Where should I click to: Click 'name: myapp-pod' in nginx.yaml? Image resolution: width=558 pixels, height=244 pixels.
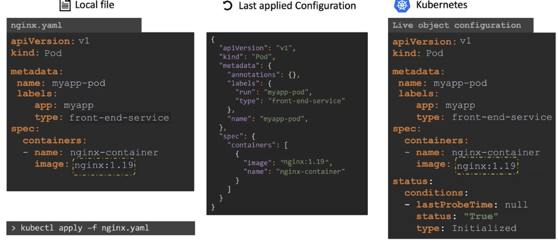click(61, 84)
